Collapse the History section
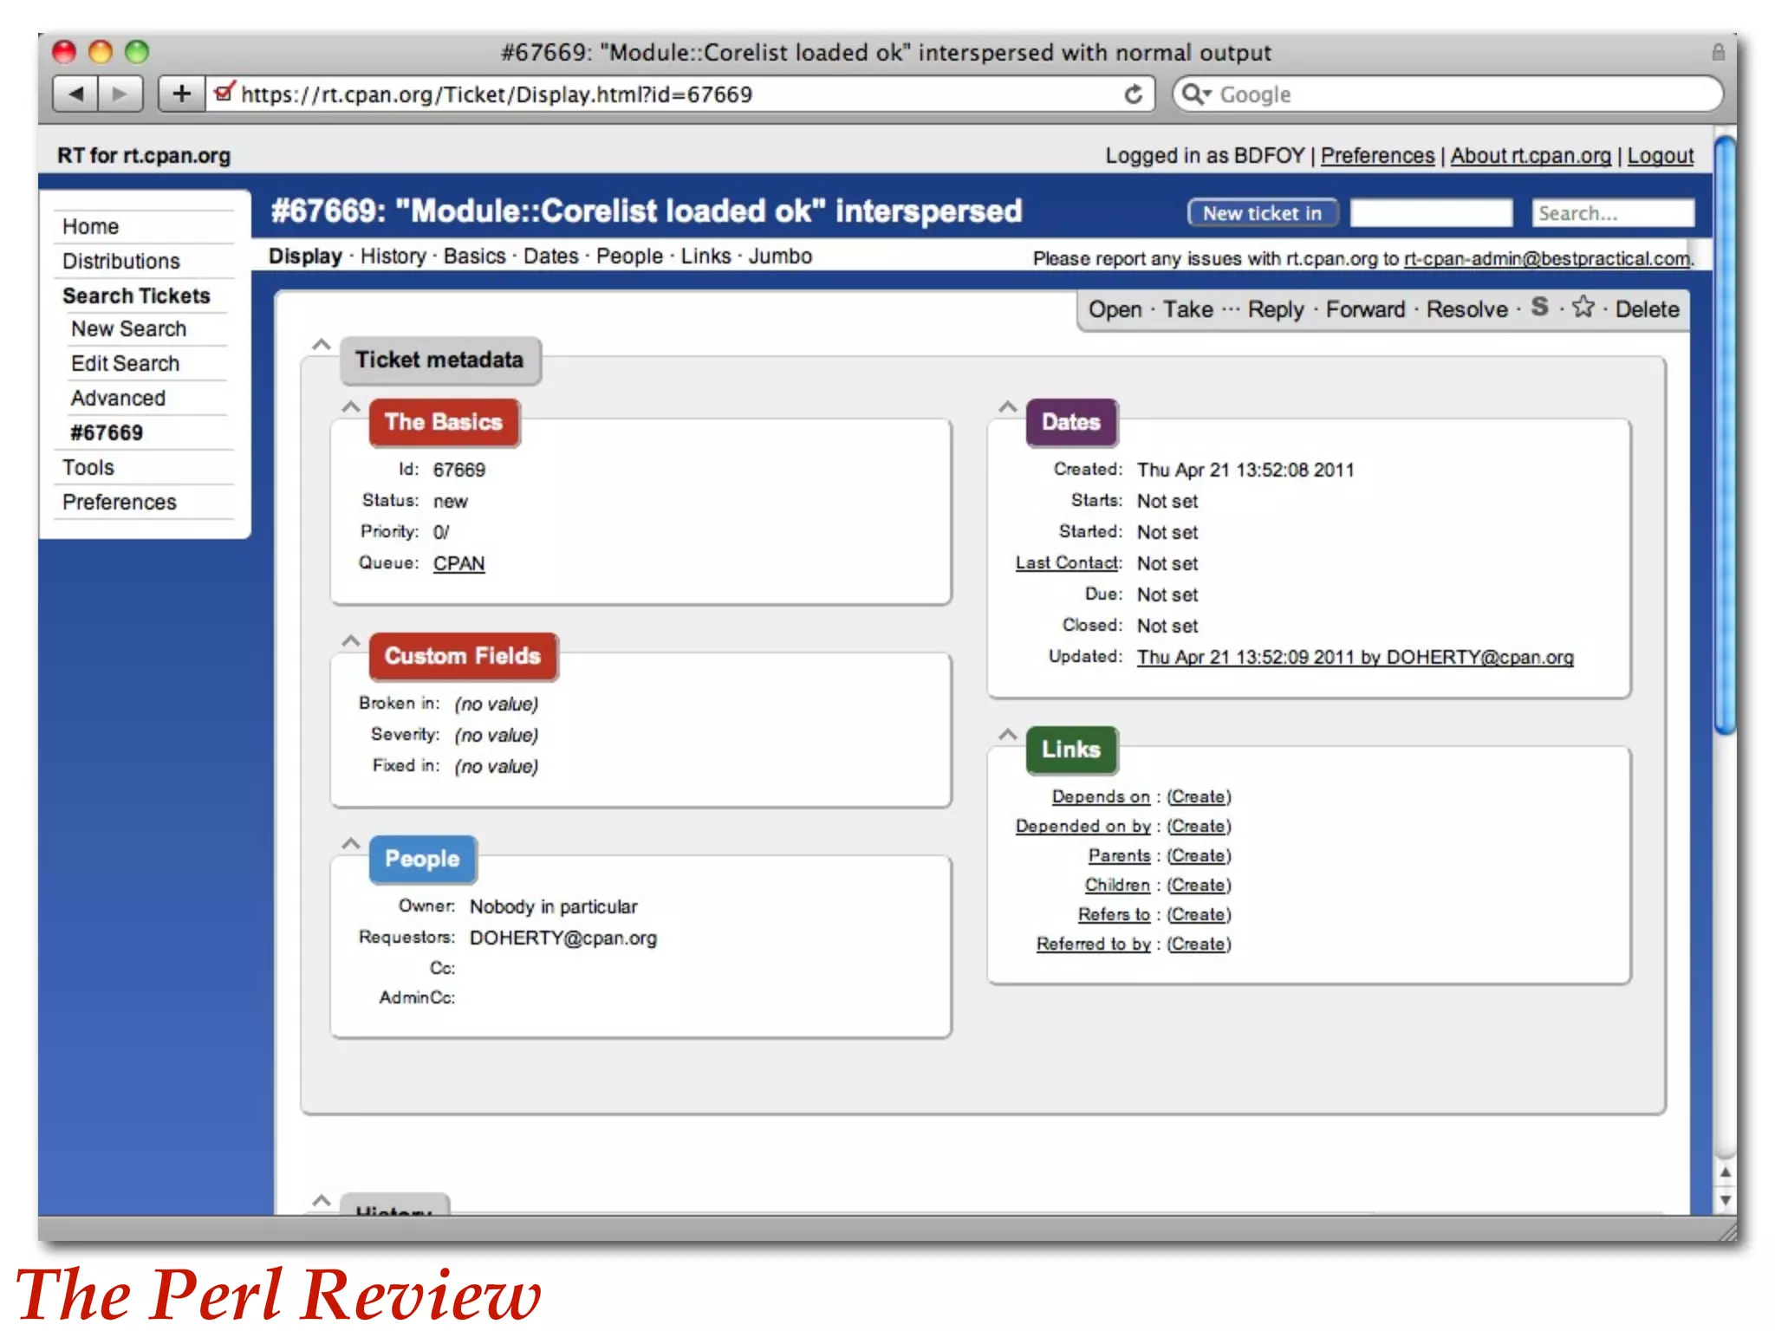 pyautogui.click(x=321, y=1200)
